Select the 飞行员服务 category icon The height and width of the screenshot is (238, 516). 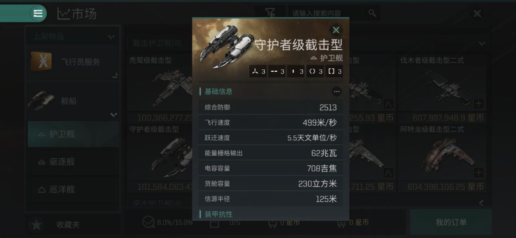coord(41,62)
